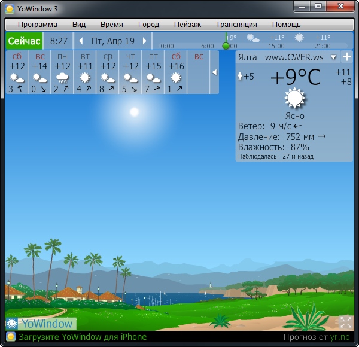Add a new location with plus icon

click(346, 57)
